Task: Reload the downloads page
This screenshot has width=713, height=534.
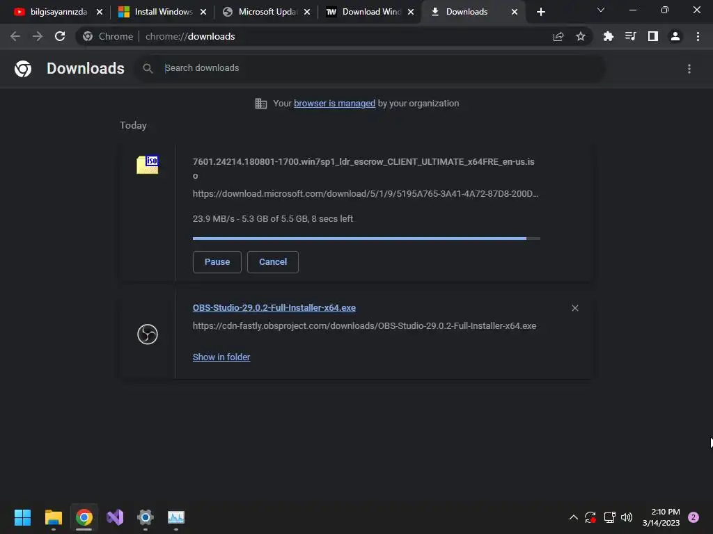Action: [x=60, y=36]
